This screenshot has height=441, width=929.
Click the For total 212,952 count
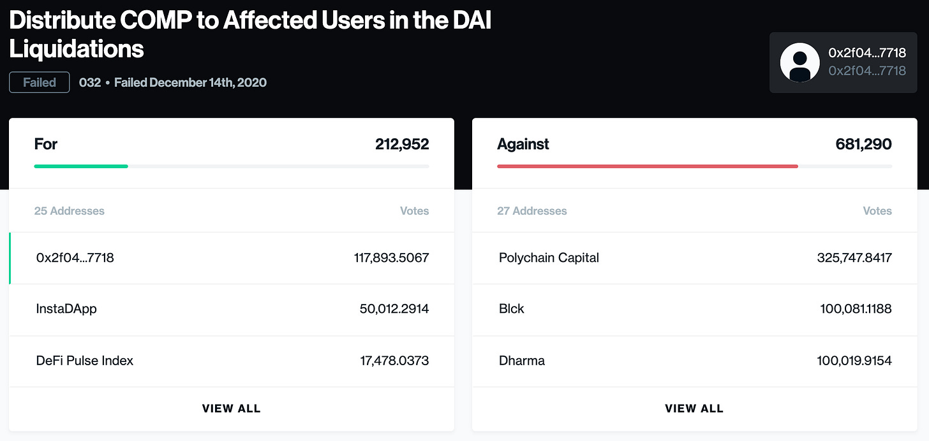[402, 144]
